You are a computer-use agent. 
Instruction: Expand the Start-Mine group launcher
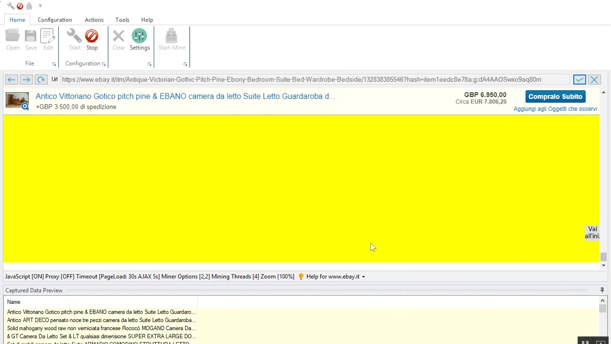point(185,64)
